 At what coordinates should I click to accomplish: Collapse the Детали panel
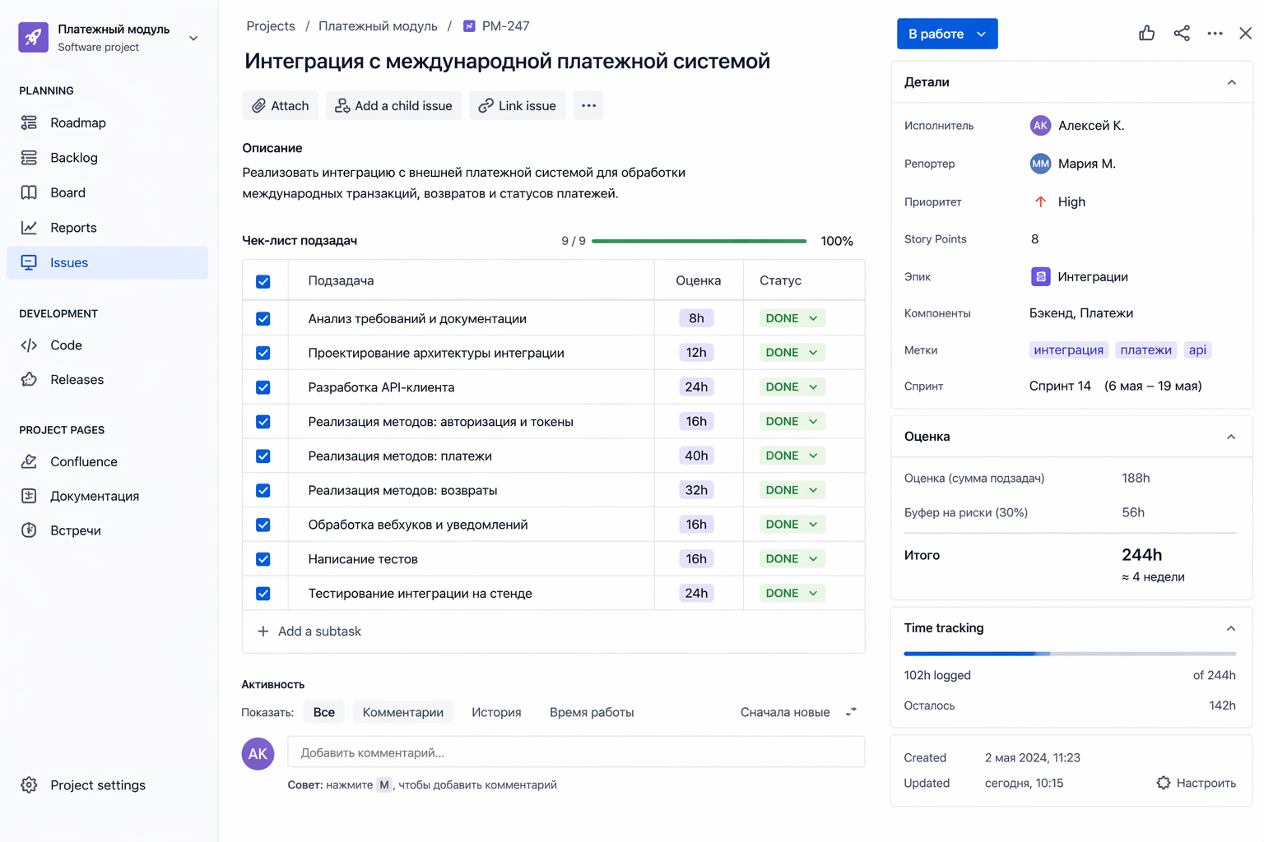pos(1232,82)
